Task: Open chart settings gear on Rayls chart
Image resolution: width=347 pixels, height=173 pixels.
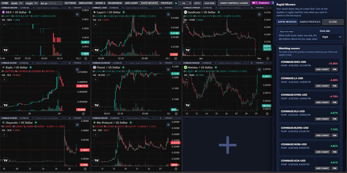Action: point(84,114)
